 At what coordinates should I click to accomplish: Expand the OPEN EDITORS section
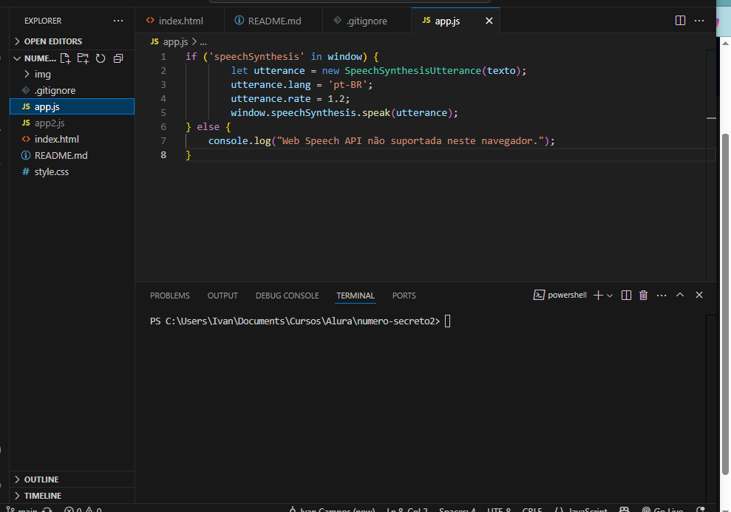[72, 41]
